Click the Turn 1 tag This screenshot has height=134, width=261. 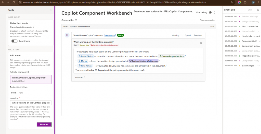(x=76, y=45)
